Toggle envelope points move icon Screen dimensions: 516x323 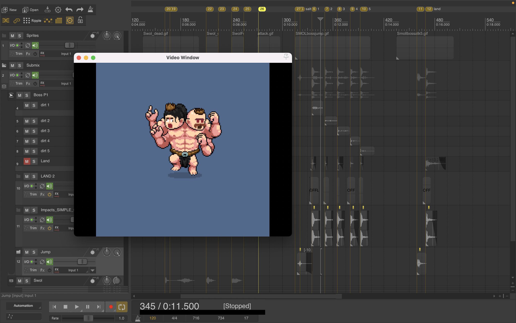point(48,20)
